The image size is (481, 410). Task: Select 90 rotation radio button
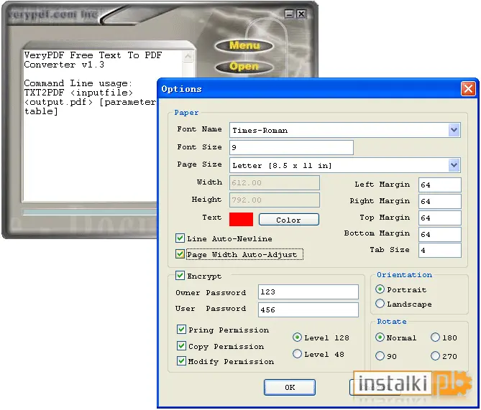(380, 355)
